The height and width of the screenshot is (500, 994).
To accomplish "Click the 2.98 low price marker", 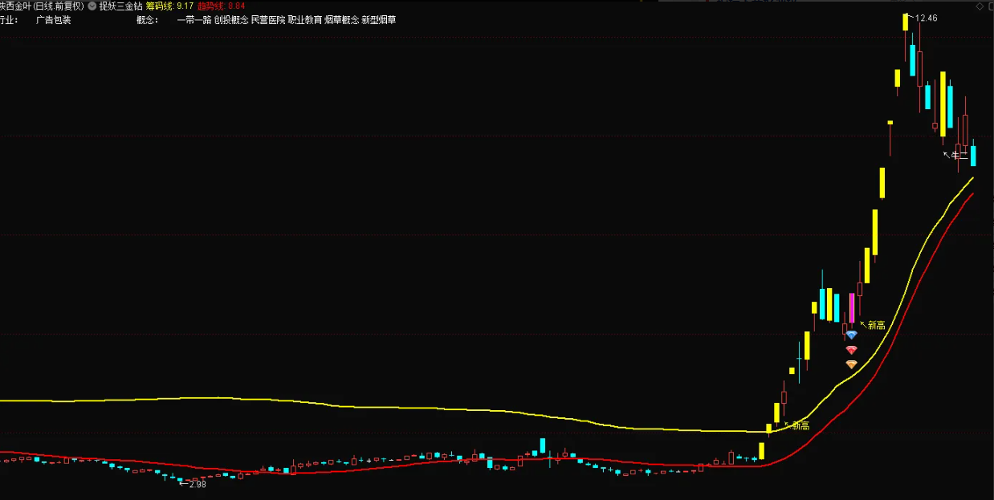I will (195, 484).
